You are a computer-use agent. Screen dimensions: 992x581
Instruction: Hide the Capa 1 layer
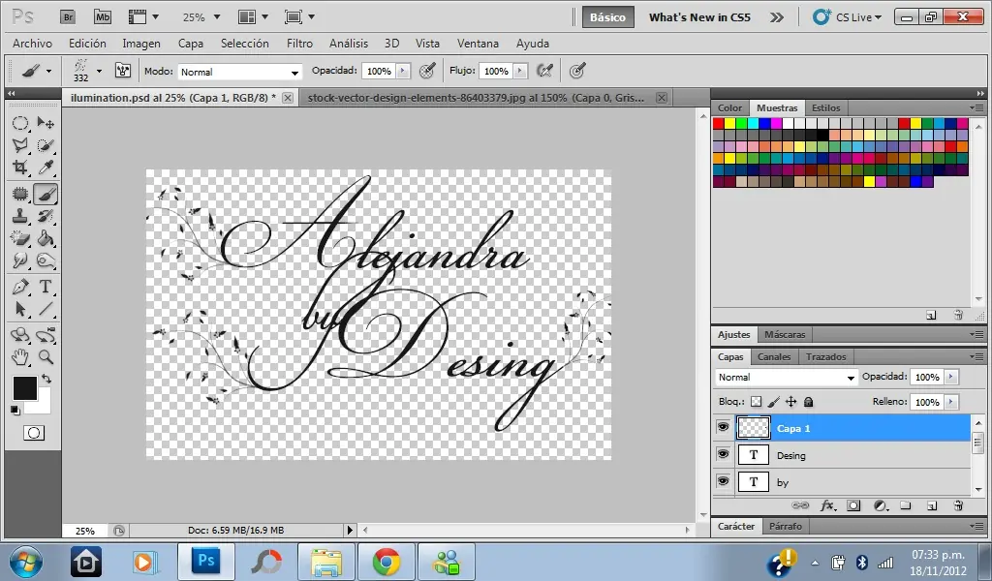coord(723,427)
